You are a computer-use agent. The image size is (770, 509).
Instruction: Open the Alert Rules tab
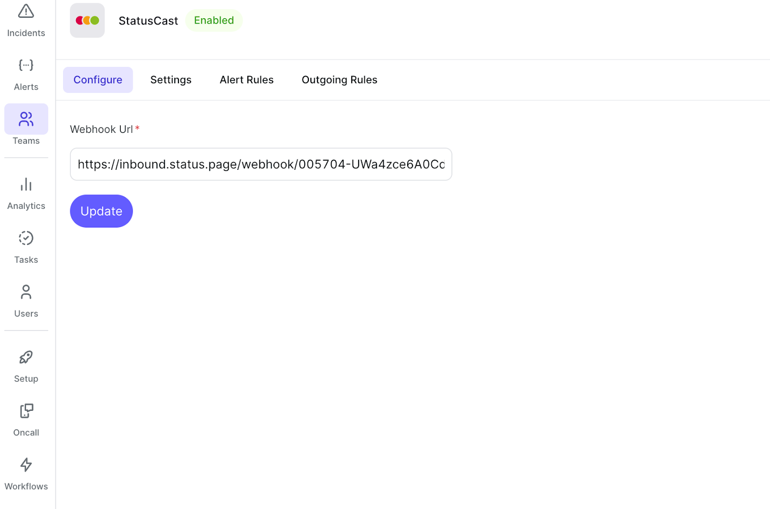pyautogui.click(x=246, y=80)
